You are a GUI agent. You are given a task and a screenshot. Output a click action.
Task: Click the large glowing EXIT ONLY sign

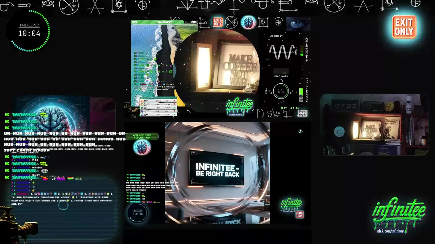coord(404,27)
